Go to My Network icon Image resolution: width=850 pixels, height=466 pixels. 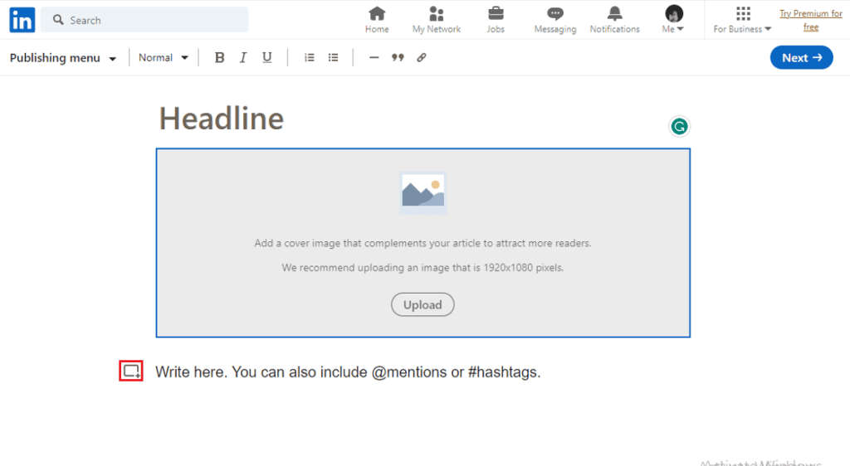point(437,14)
